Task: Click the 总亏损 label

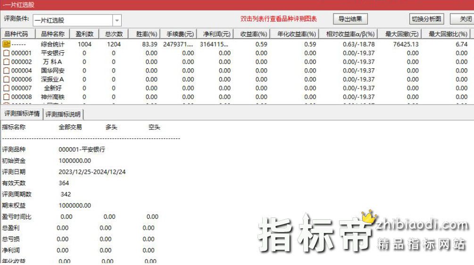Action: [x=10, y=239]
